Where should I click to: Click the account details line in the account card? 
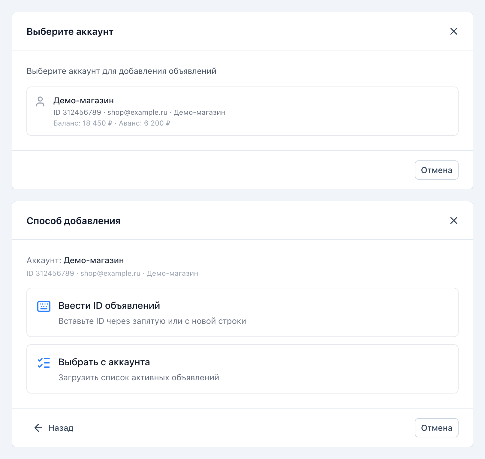click(x=139, y=112)
